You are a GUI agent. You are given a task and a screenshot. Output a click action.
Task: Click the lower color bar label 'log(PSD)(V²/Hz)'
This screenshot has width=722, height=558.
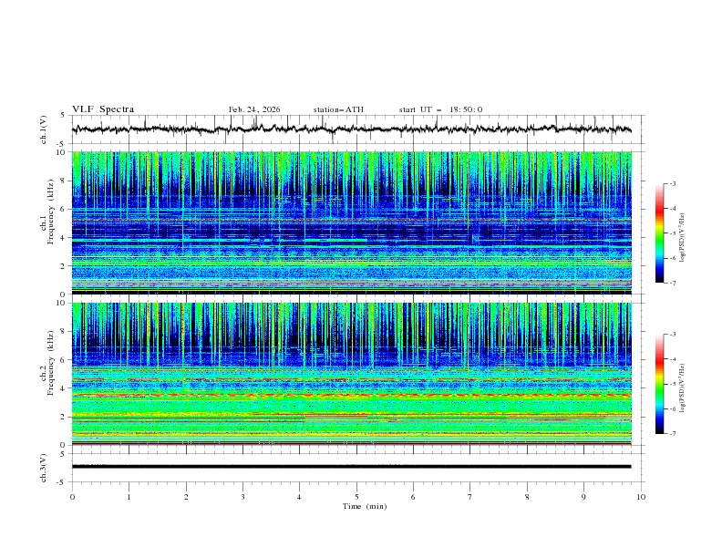tap(683, 387)
